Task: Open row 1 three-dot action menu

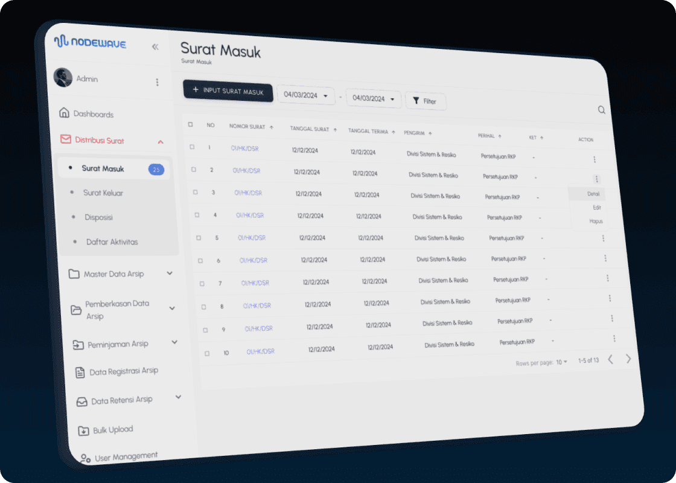Action: pos(594,159)
